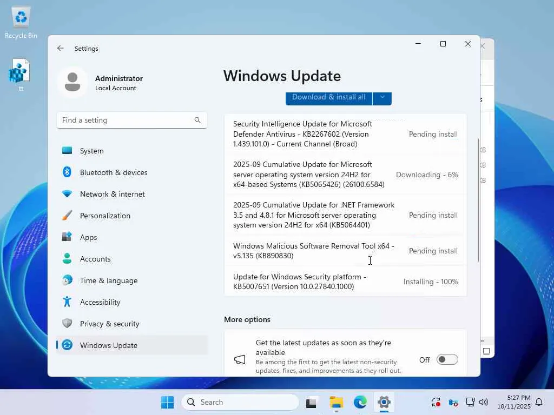
Task: Expand the dropdown arrow beside Download & install all
Action: tap(382, 98)
